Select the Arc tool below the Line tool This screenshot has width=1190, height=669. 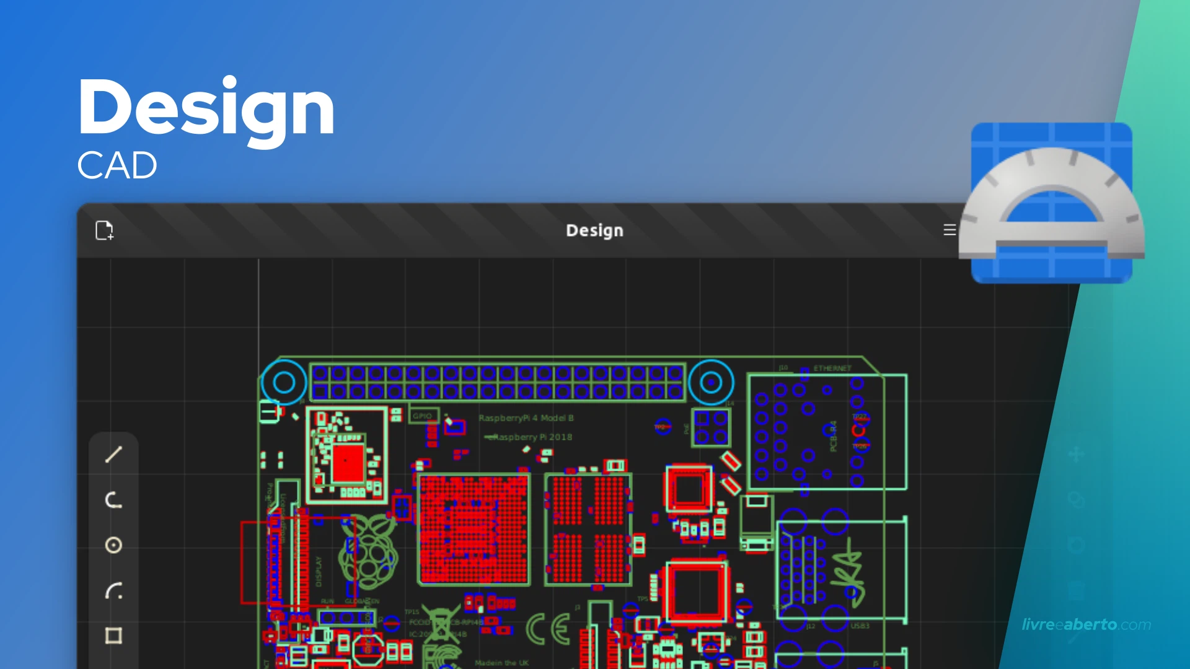coord(113,501)
